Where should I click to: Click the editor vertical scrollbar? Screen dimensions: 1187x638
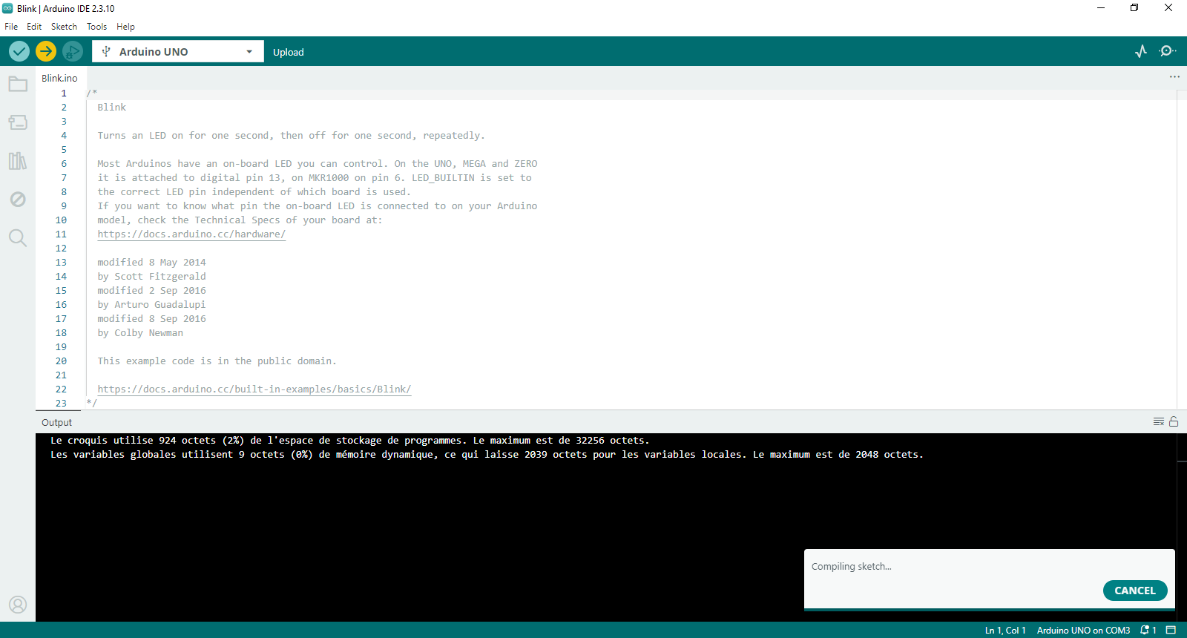[1182, 249]
